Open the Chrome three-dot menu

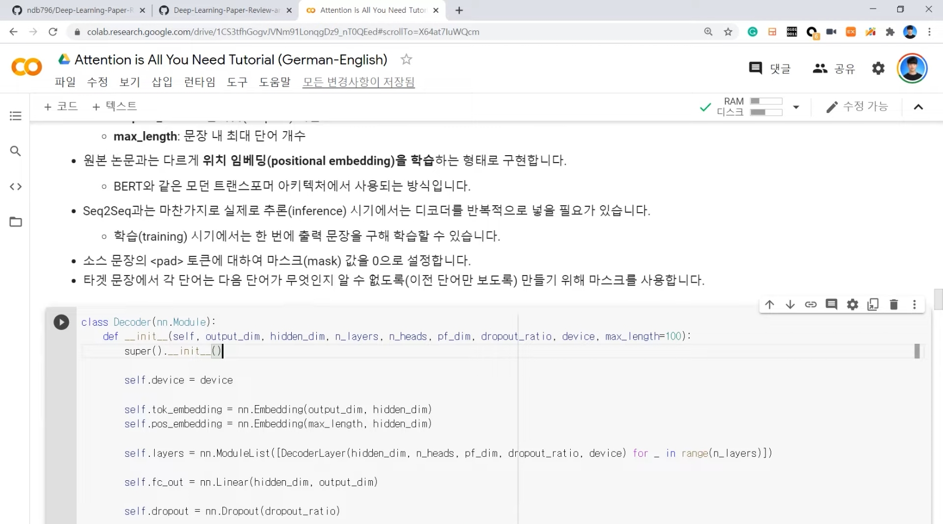[x=930, y=32]
